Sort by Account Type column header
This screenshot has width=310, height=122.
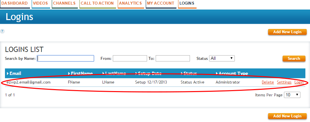pyautogui.click(x=232, y=74)
